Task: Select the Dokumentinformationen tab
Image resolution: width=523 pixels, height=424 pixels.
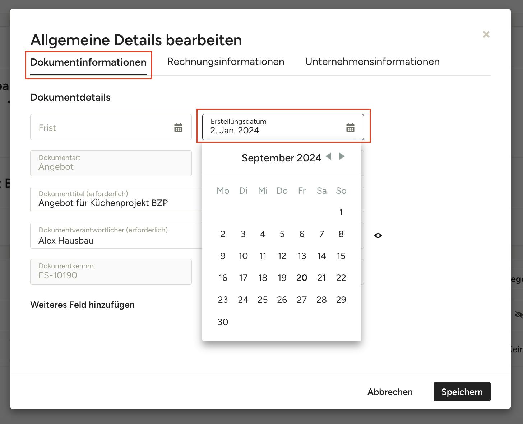Action: (x=88, y=62)
